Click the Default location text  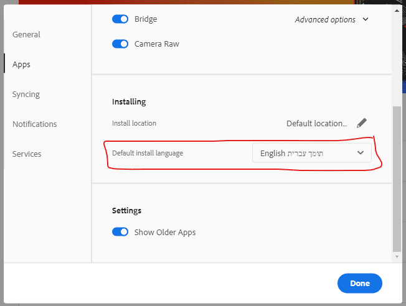[x=316, y=123]
